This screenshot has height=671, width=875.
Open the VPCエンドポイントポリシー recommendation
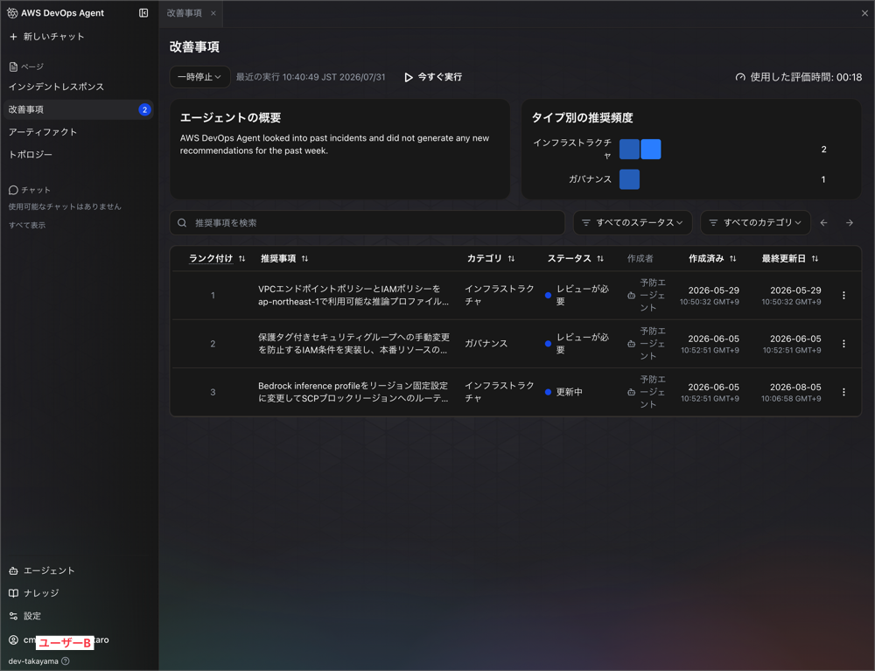coord(353,295)
